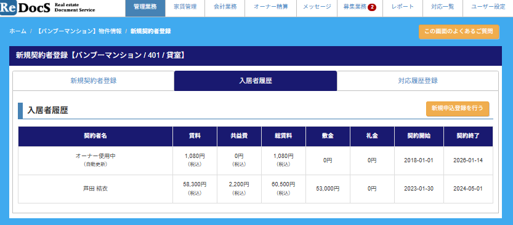Click the ReDocS logo
This screenshot has width=513, height=225.
(x=48, y=8)
